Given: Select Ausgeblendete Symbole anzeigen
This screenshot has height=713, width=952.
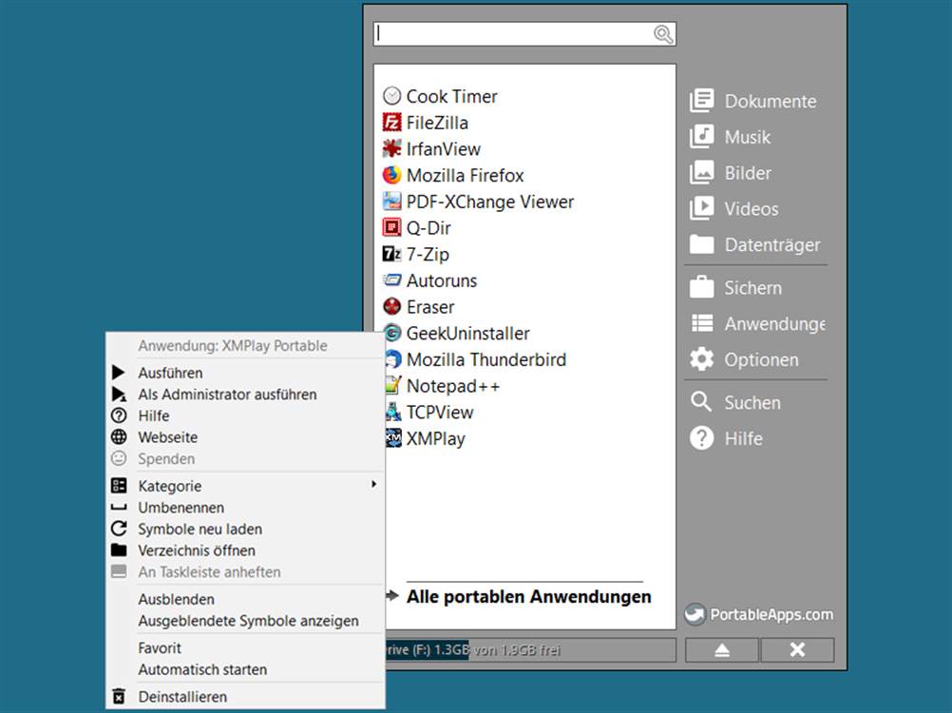Looking at the screenshot, I should coord(246,621).
